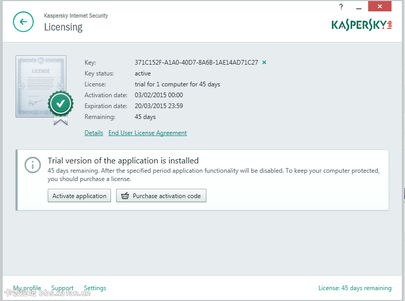The height and width of the screenshot is (301, 405).
Task: Click License: 45 days remaining status
Action: point(355,288)
